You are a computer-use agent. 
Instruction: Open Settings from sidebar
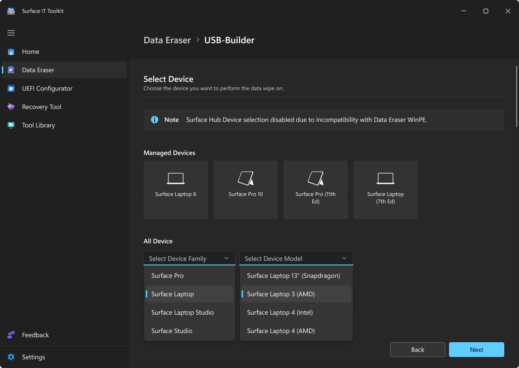[x=64, y=357]
